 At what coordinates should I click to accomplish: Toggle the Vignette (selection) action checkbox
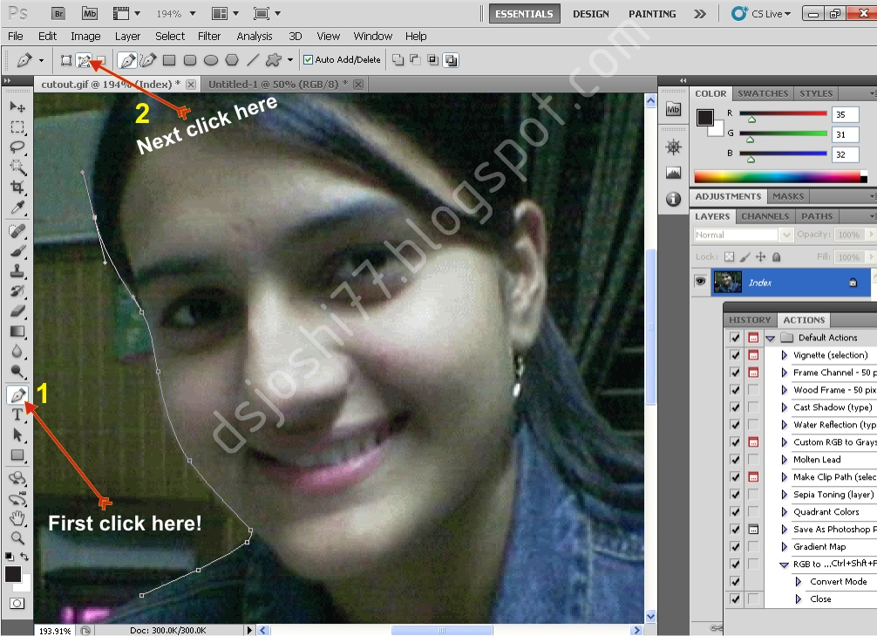[x=735, y=355]
